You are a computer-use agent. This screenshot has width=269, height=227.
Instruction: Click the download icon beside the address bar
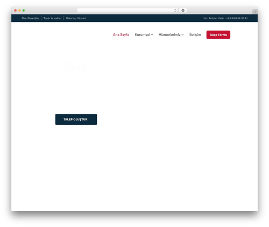tap(183, 10)
